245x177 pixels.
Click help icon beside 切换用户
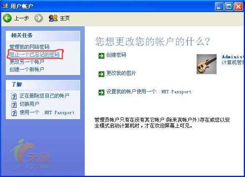tap(14, 105)
